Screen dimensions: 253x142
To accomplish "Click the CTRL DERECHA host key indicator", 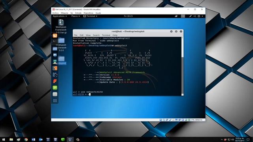I will click(x=196, y=120).
